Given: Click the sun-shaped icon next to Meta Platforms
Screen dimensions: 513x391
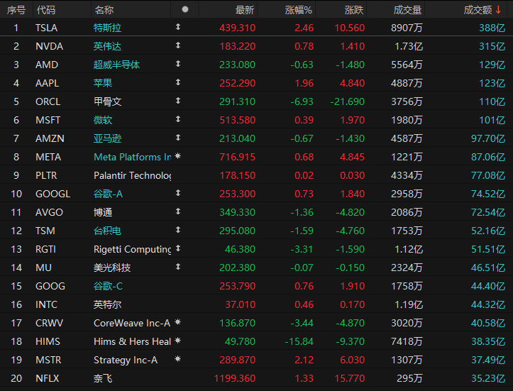Looking at the screenshot, I should click(x=177, y=156).
